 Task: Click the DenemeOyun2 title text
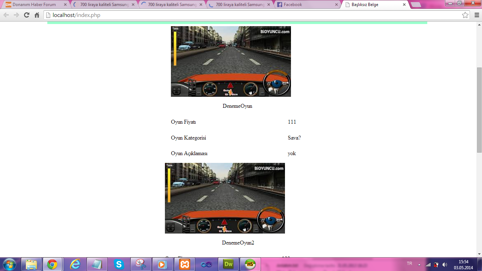point(238,243)
